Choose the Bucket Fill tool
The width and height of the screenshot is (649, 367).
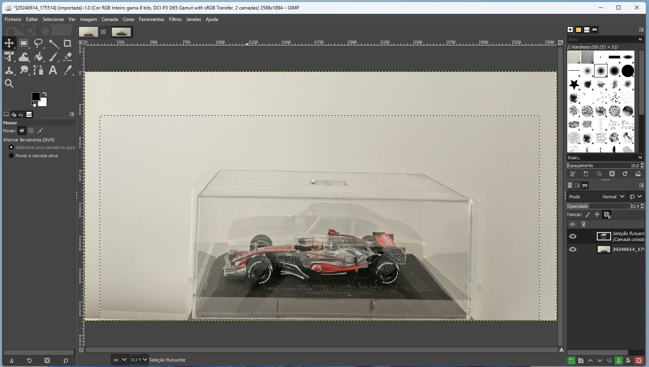38,57
